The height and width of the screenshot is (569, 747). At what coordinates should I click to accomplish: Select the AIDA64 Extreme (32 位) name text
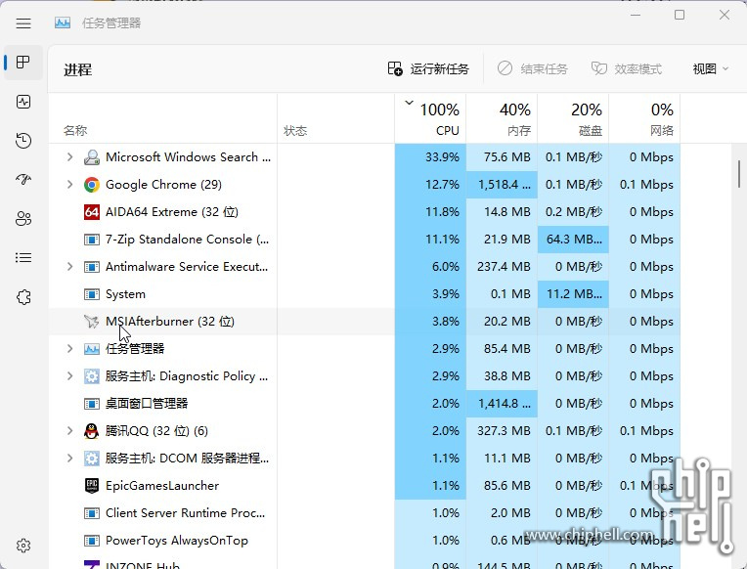172,212
